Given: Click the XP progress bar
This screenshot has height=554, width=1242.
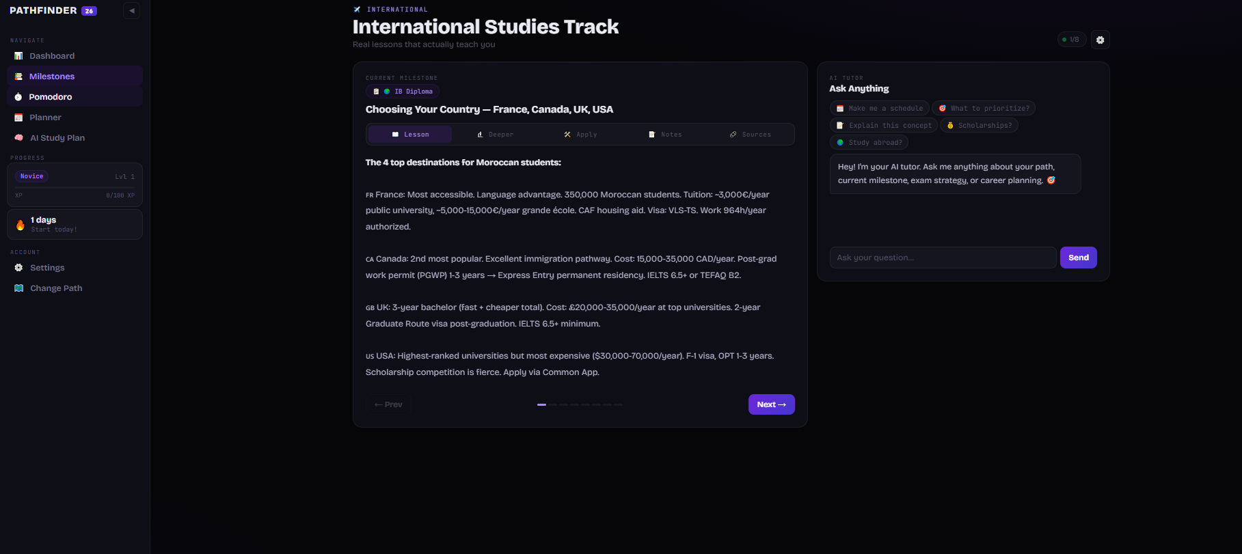Looking at the screenshot, I should pos(75,187).
